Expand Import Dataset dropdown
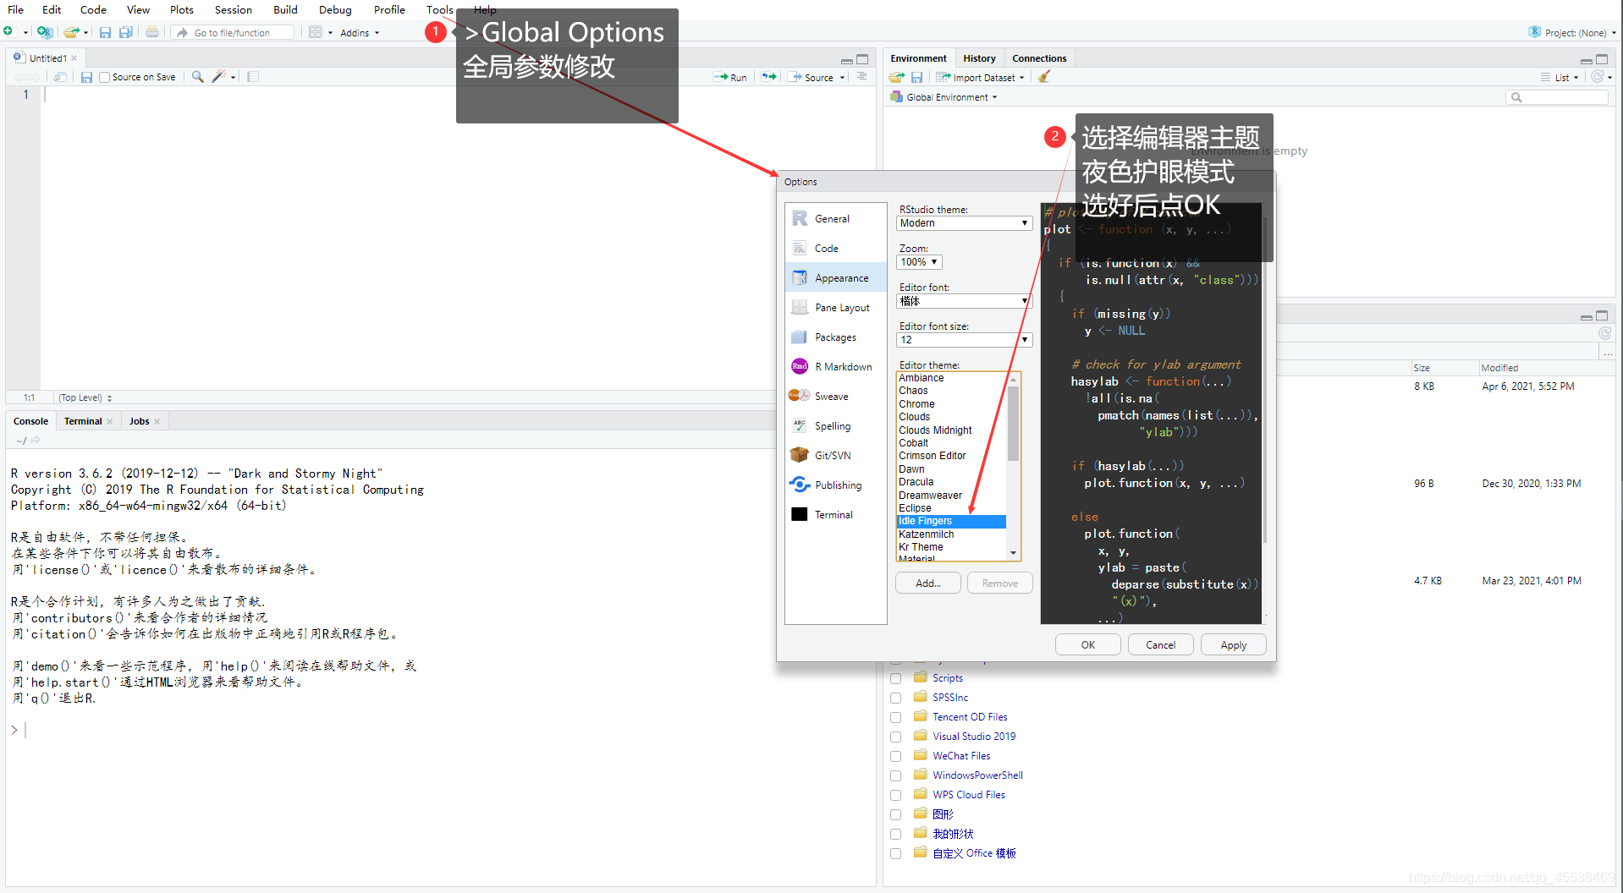1623x893 pixels. [980, 77]
